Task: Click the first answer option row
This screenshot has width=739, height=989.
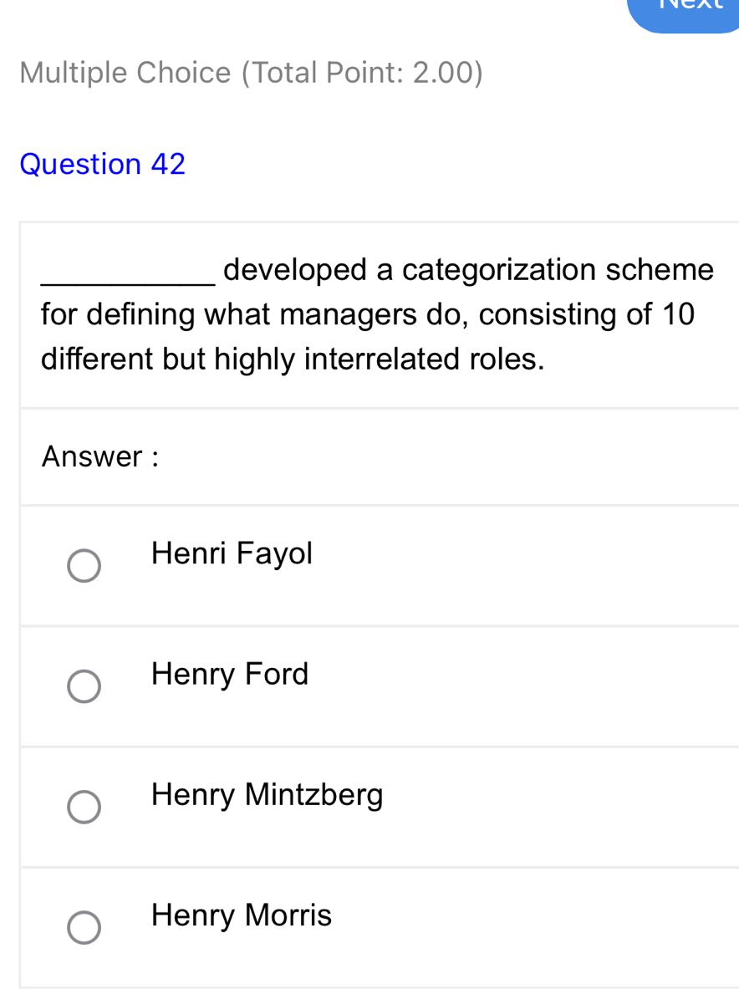Action: tap(369, 566)
